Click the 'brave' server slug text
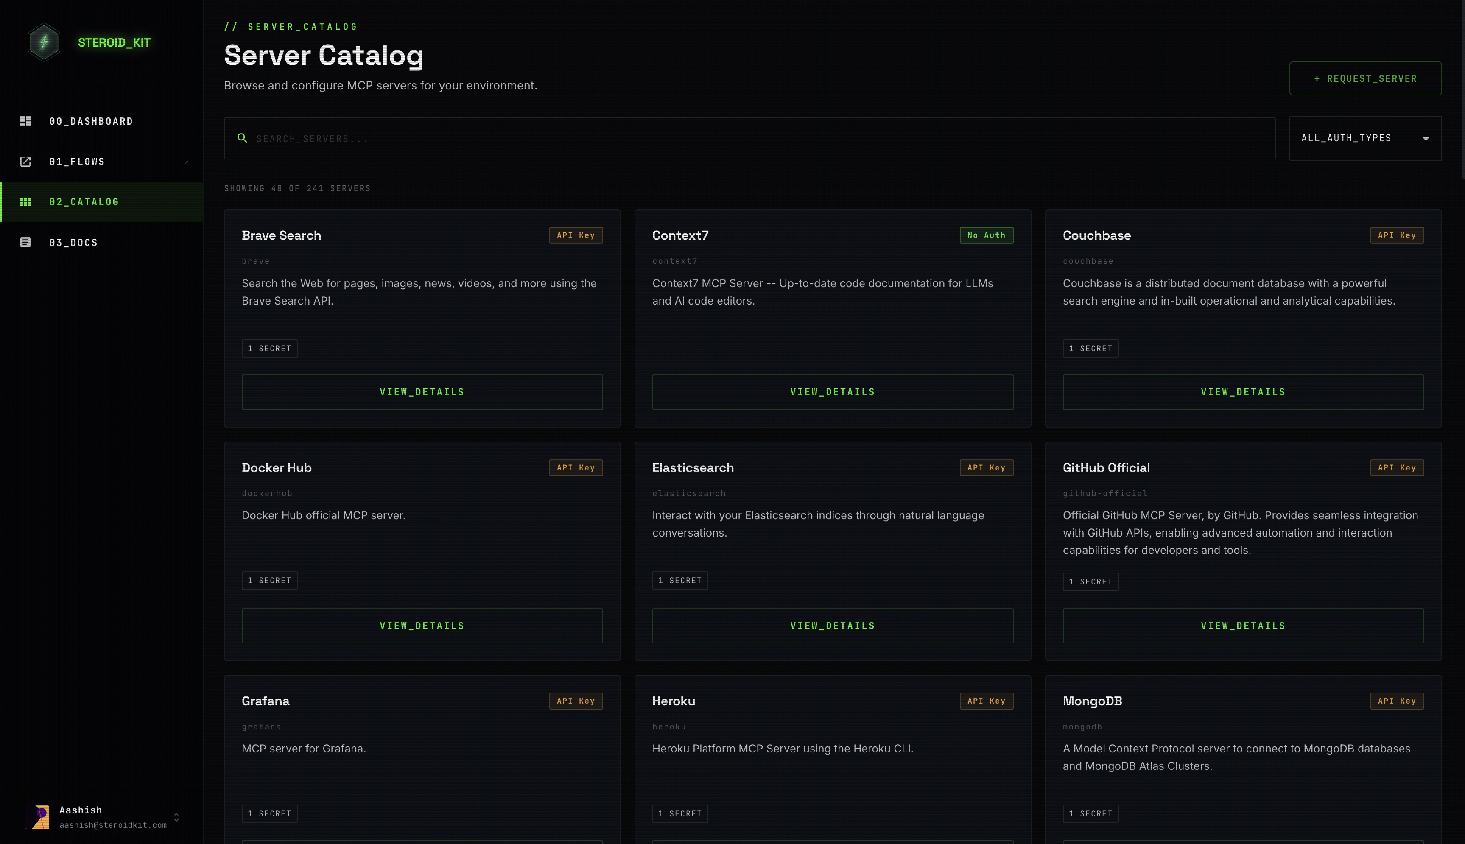Viewport: 1465px width, 844px height. 256,261
